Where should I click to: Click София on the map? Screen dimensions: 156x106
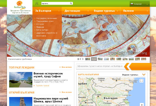(x=98, y=94)
